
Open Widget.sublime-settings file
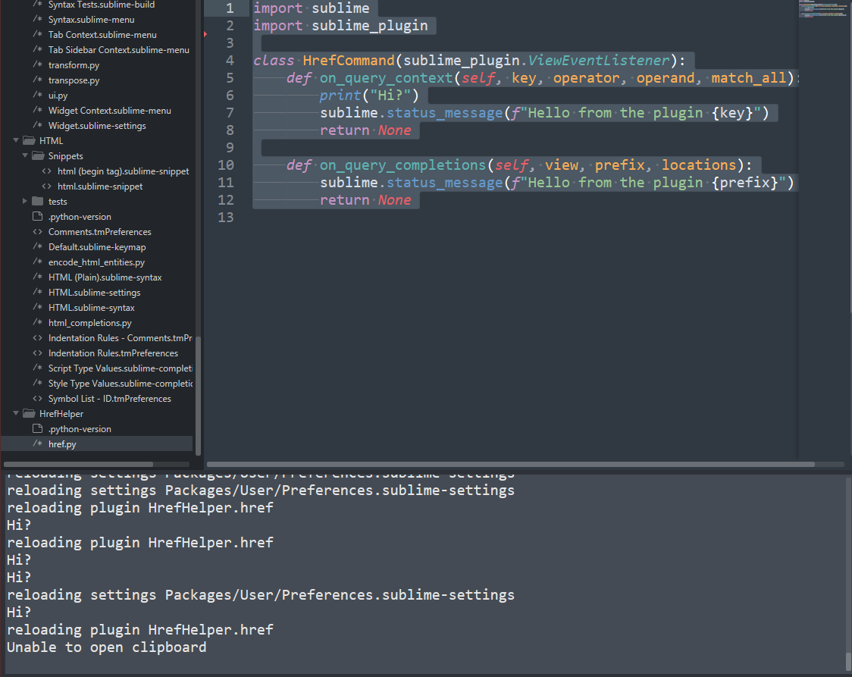pos(97,126)
